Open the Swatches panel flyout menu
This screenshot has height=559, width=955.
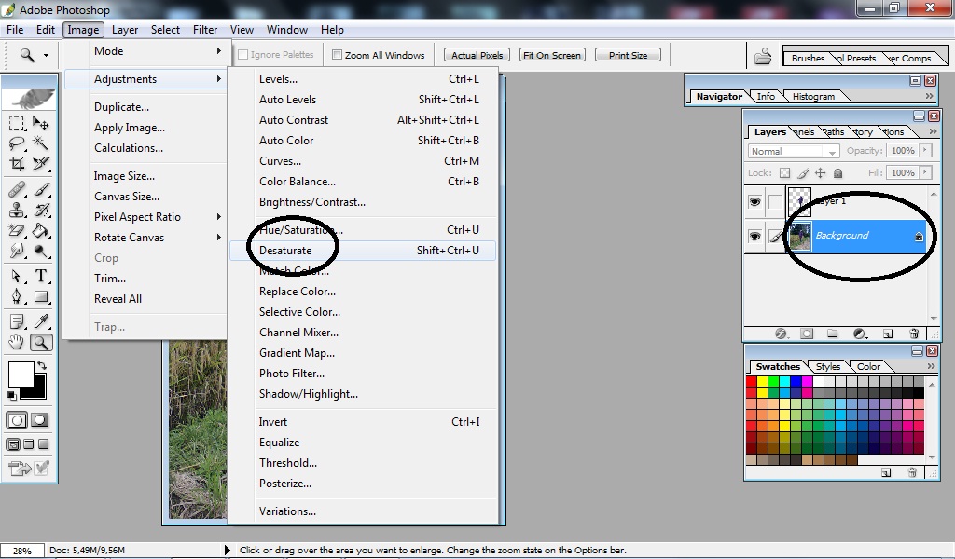[x=931, y=366]
